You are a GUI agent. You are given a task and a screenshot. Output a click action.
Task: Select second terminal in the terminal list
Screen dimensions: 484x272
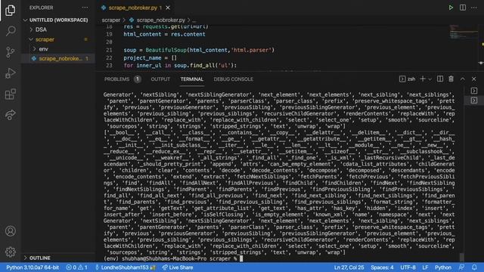pos(474,100)
